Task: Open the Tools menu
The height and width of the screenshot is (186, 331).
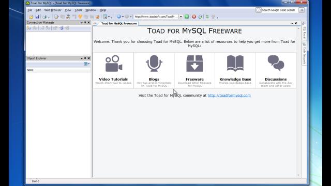Action: point(78,10)
